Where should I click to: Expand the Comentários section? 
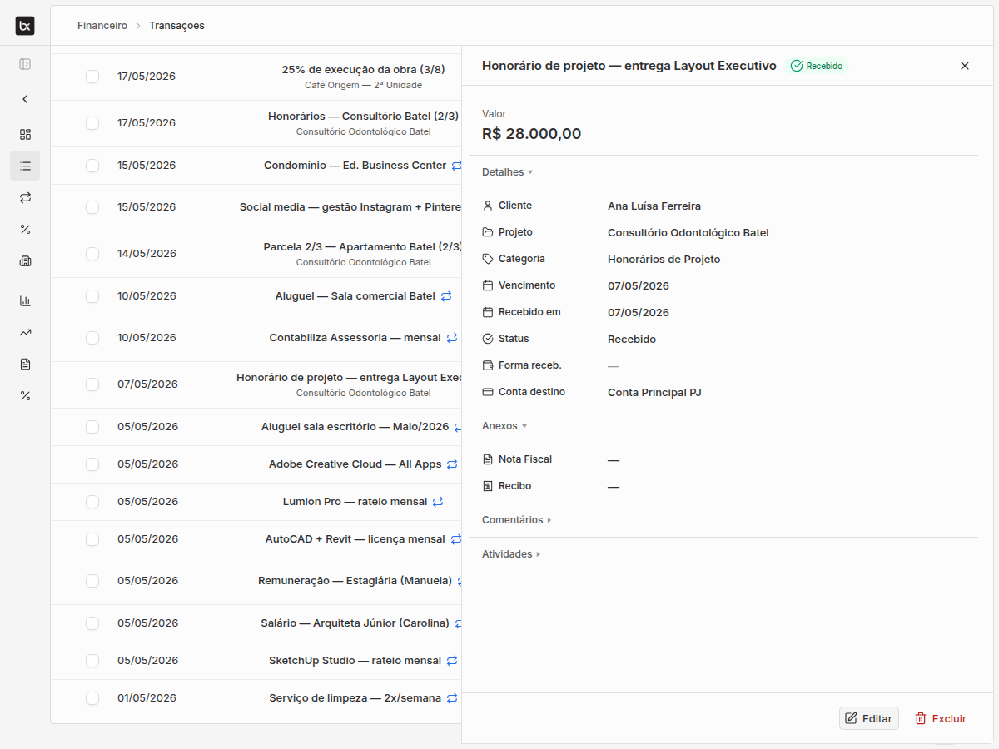(517, 520)
